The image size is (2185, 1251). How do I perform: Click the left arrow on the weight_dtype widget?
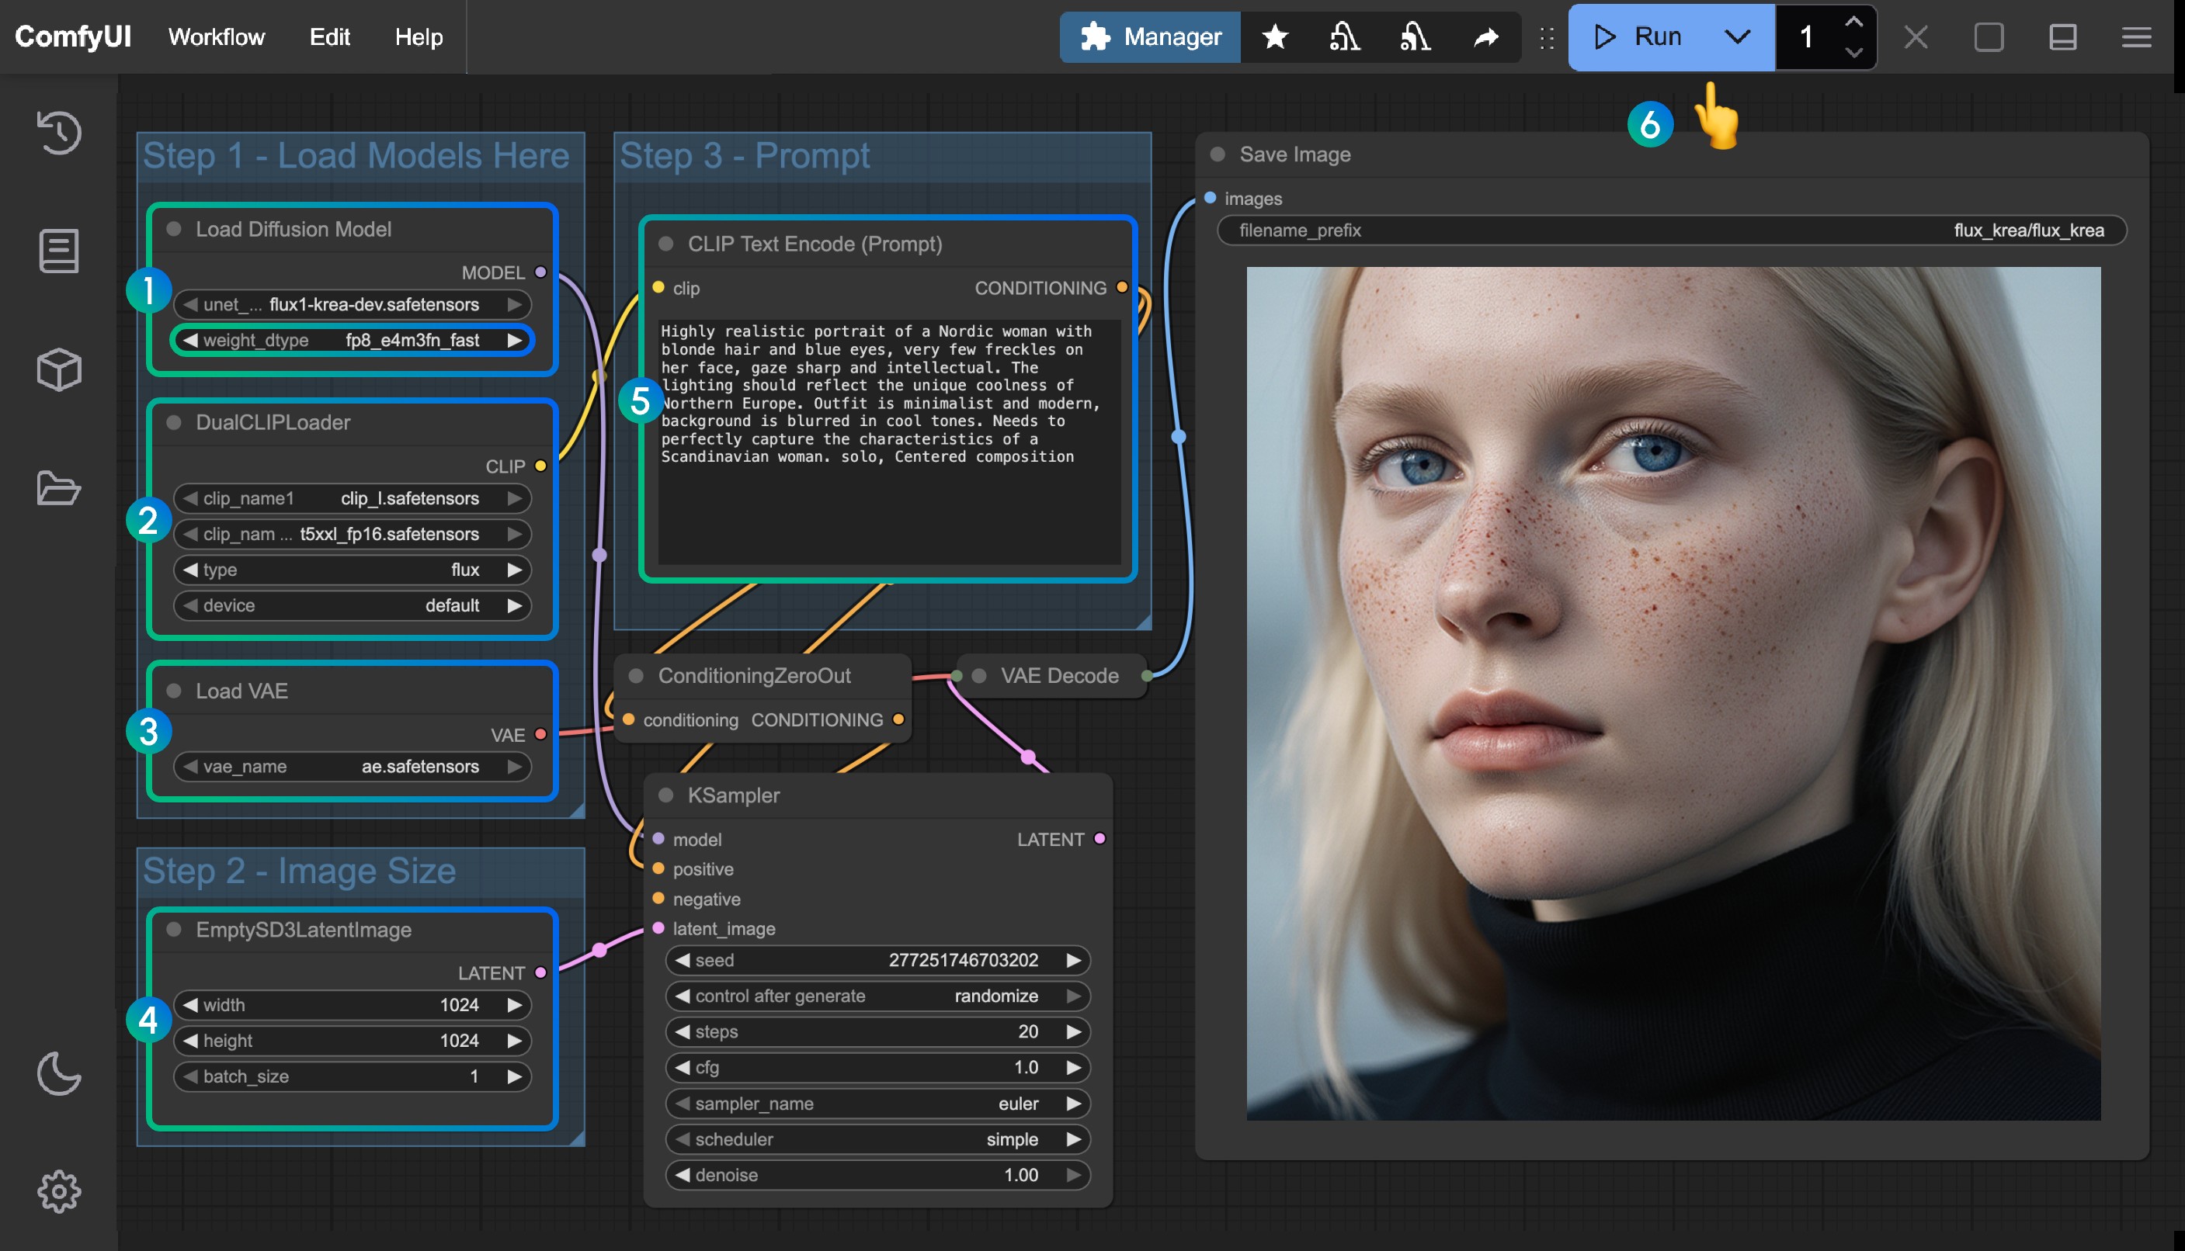point(191,340)
